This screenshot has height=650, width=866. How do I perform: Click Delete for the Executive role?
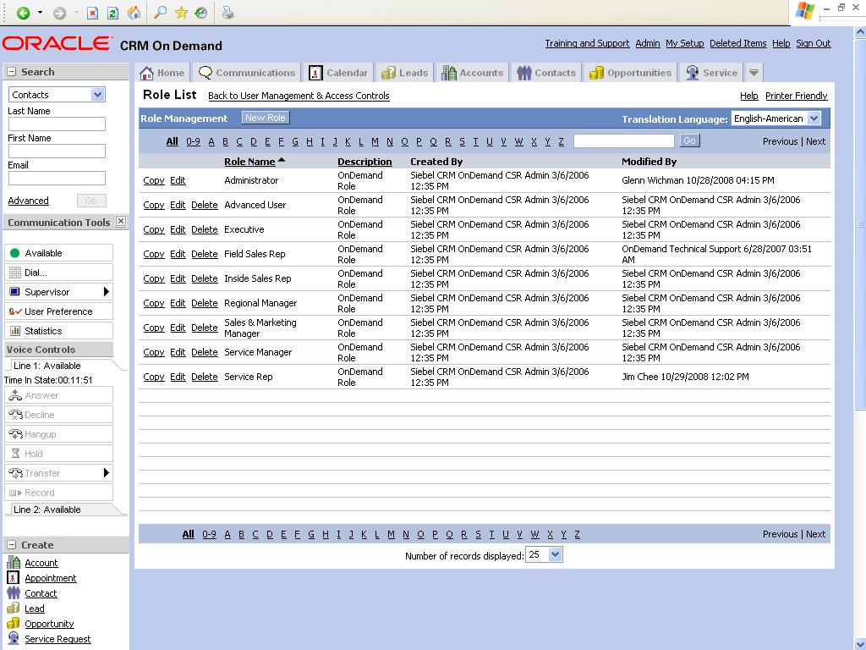(x=205, y=229)
